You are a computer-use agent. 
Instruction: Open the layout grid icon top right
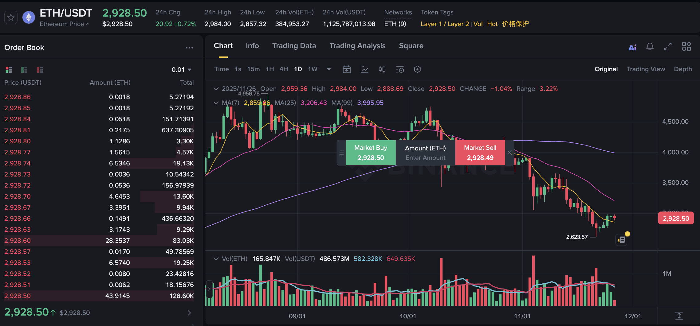(686, 46)
